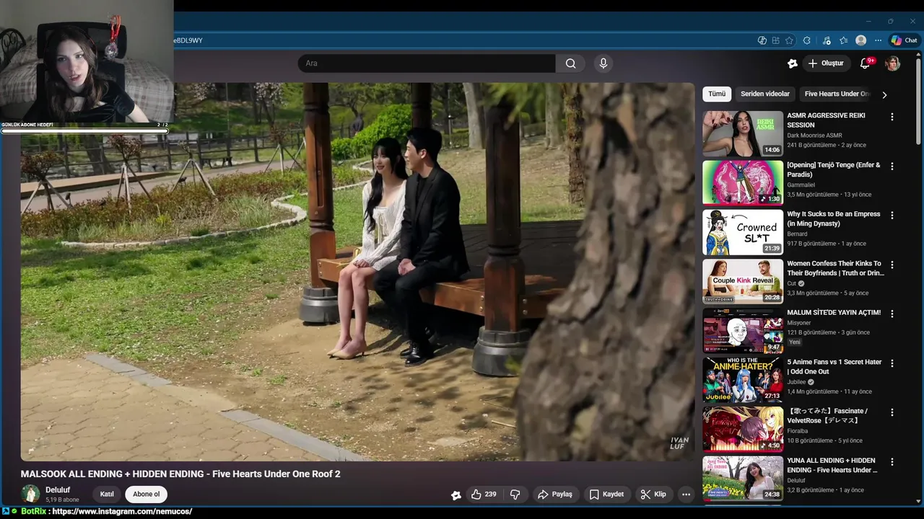
Task: Click the main video player
Action: 357,272
